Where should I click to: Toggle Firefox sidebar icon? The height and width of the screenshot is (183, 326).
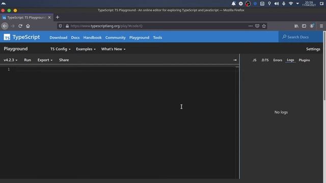click(x=304, y=26)
